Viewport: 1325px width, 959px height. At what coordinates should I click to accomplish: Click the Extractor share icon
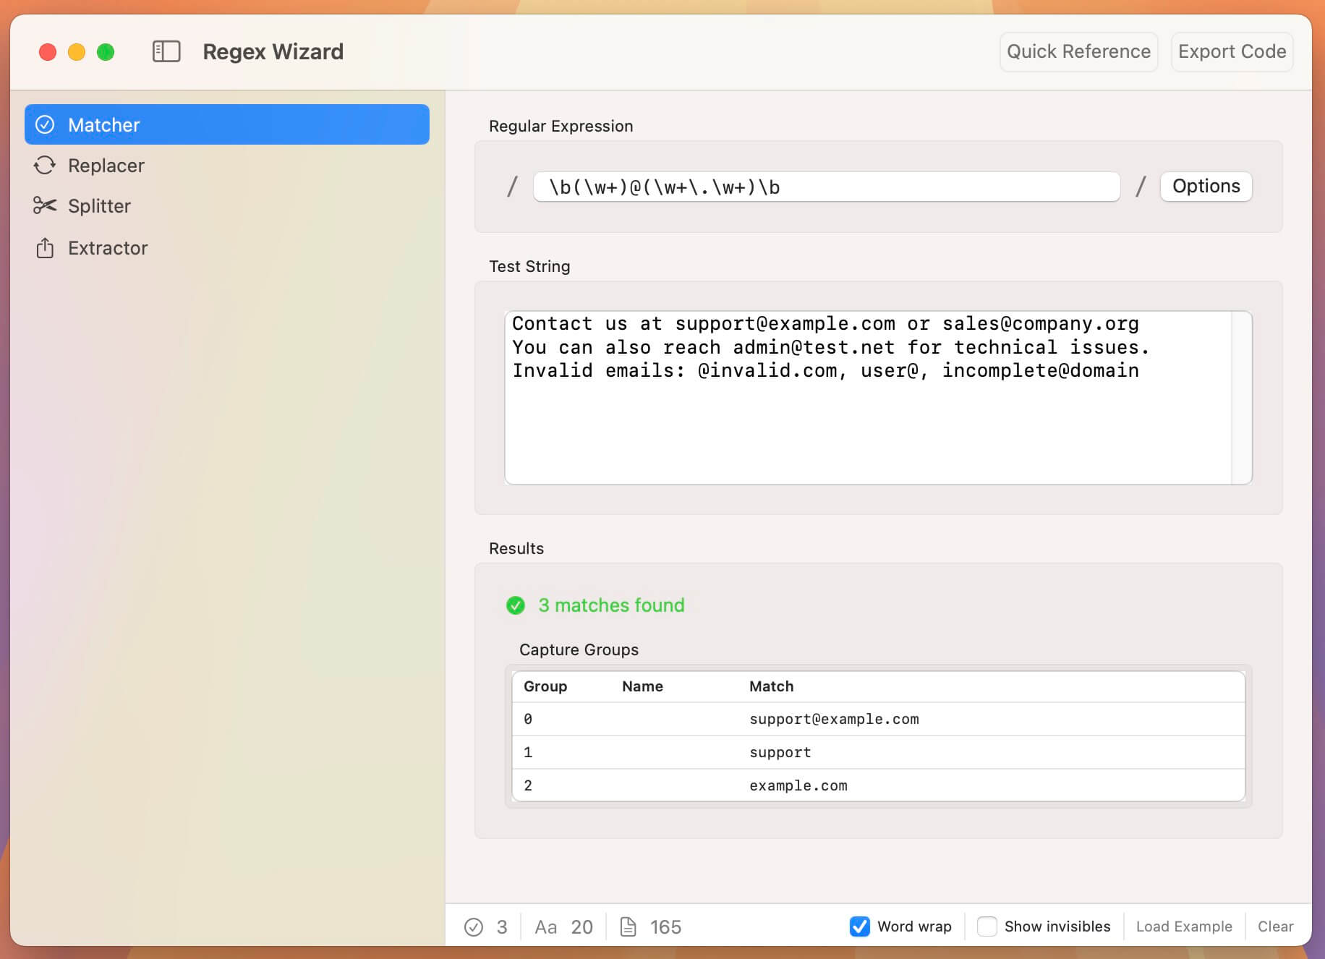pyautogui.click(x=46, y=247)
